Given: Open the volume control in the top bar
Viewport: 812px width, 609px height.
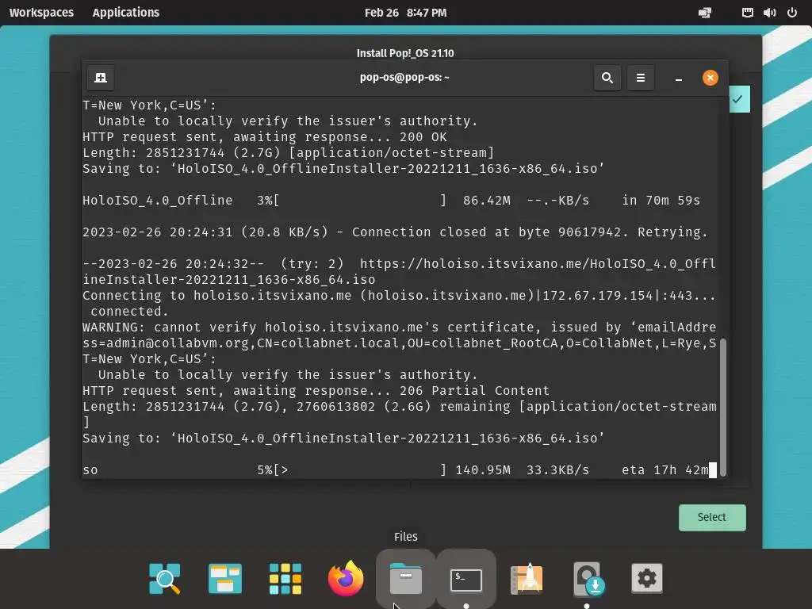Looking at the screenshot, I should [769, 13].
